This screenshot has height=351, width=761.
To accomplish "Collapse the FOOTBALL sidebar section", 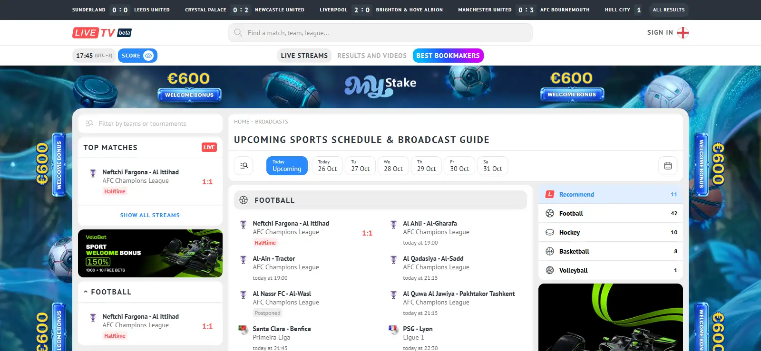I will click(86, 292).
